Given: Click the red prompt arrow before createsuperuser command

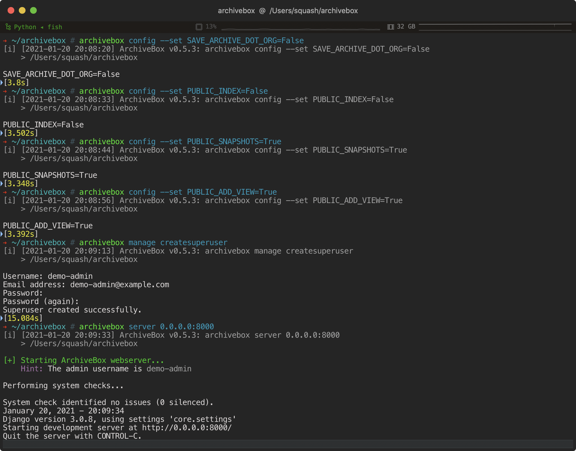Looking at the screenshot, I should tap(5, 243).
